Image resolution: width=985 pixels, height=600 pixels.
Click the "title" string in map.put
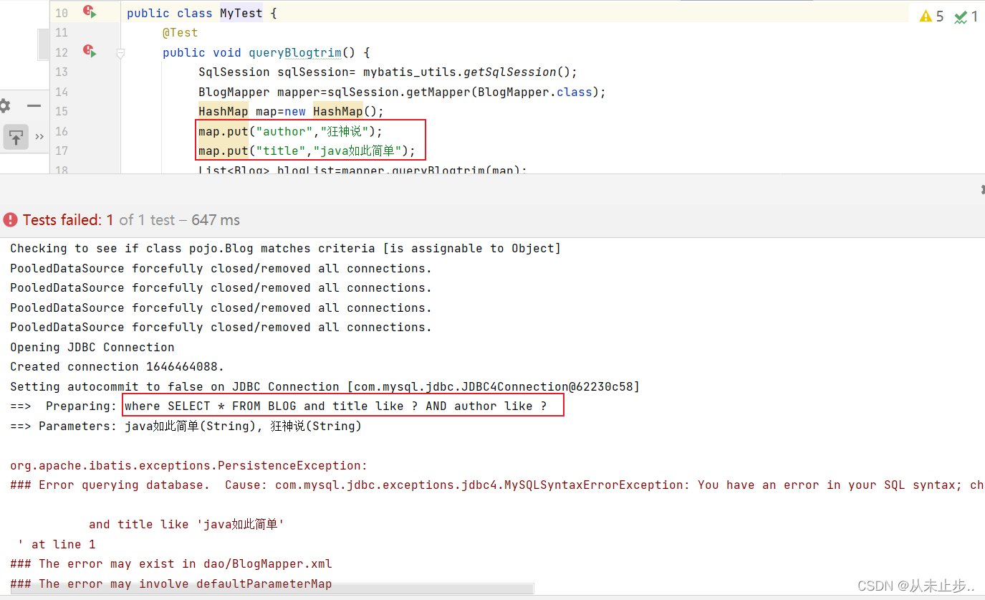[281, 151]
